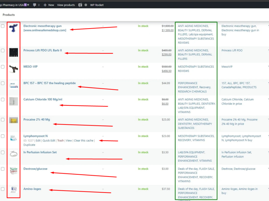Select MESO-VIP row checkbox

(3, 67)
